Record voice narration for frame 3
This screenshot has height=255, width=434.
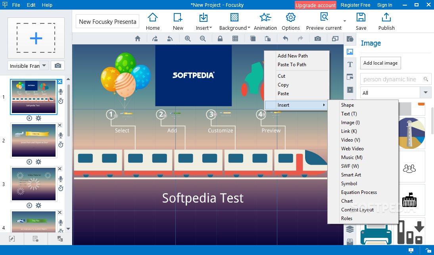pyautogui.click(x=61, y=179)
